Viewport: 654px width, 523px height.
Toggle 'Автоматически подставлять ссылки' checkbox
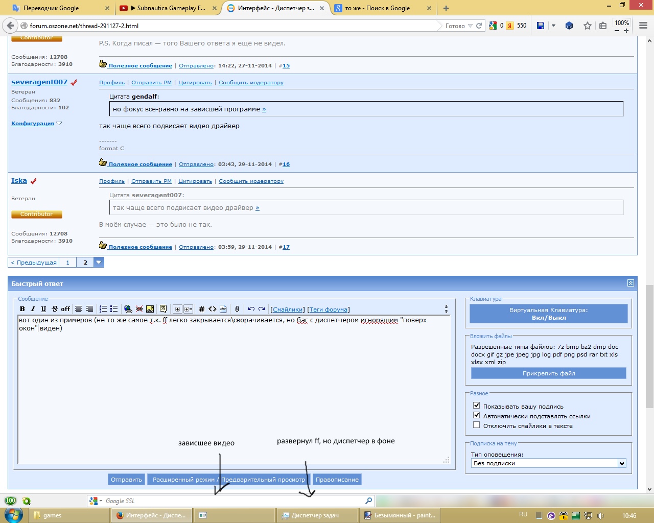tap(476, 415)
